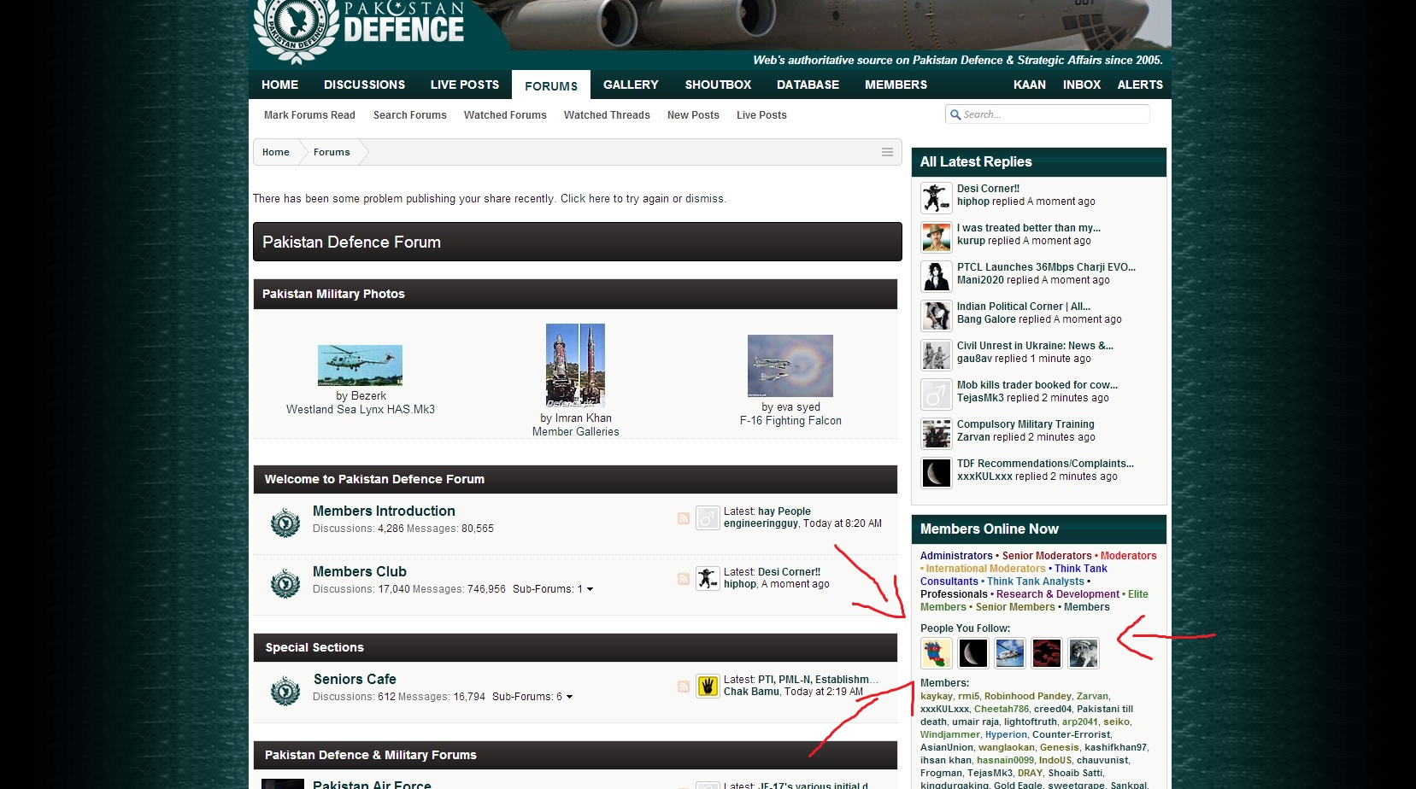Open engineeringguy avatar beside Members Introduction
Image resolution: width=1416 pixels, height=789 pixels.
(708, 517)
